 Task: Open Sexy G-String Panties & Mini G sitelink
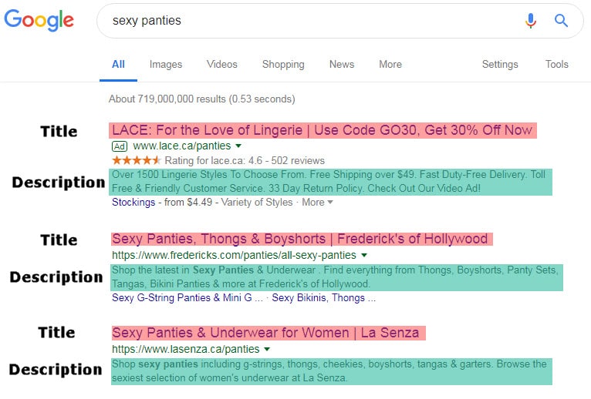187,298
